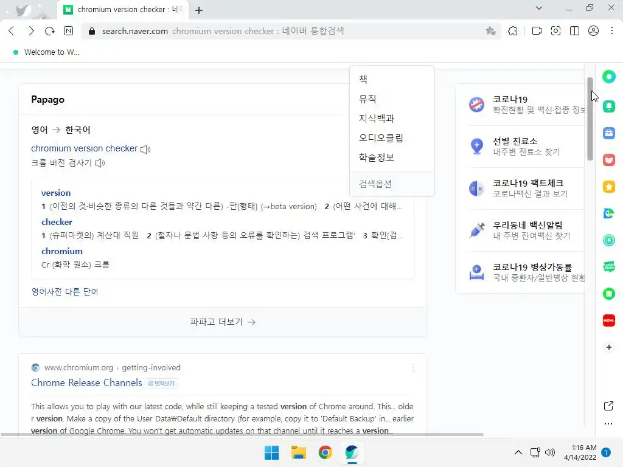
Task: Go forward to the next page
Action: 31,31
